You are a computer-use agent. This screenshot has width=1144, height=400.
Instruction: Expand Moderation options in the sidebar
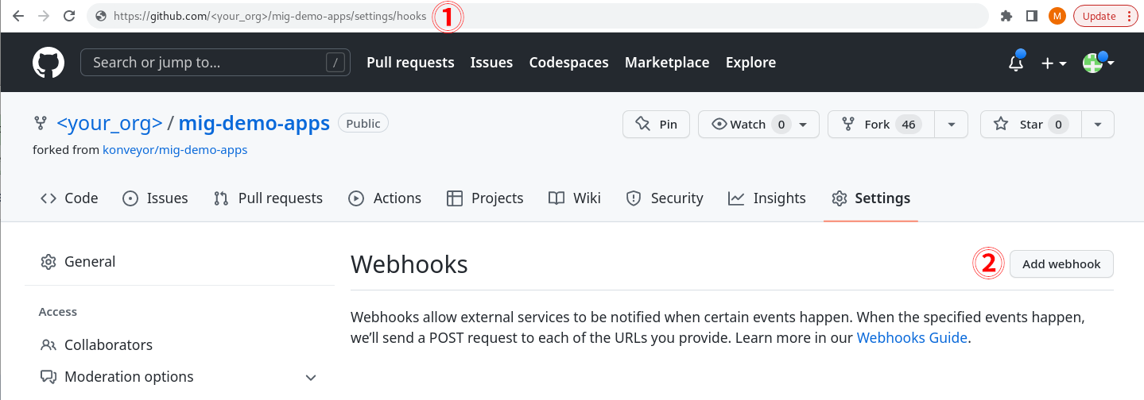tap(180, 377)
